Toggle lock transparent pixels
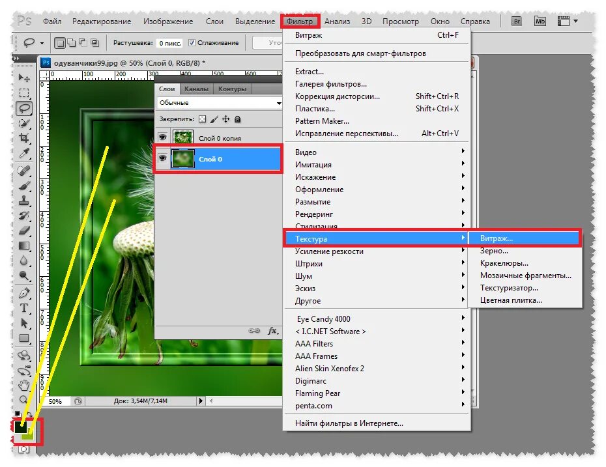 point(203,119)
